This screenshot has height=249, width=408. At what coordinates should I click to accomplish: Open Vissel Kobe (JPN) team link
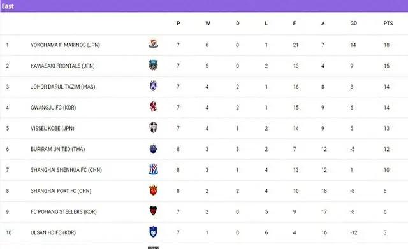coord(52,129)
